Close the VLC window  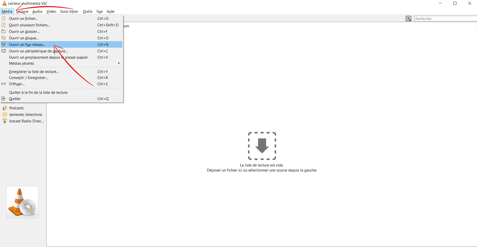[470, 3]
